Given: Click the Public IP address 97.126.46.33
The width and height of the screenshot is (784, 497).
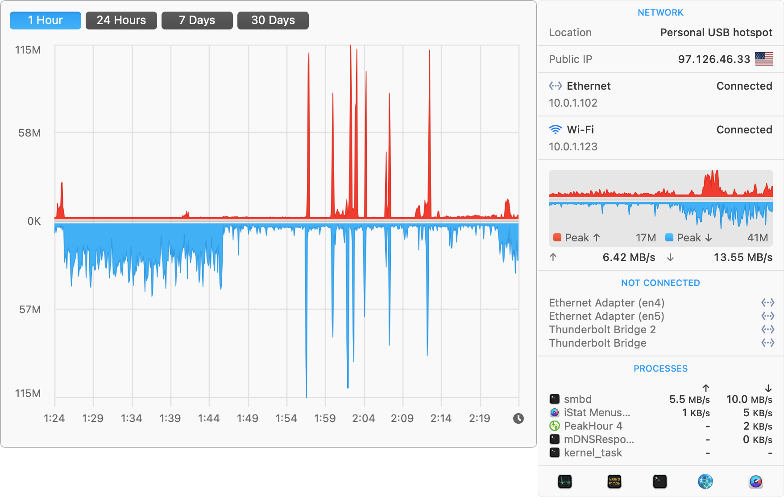Looking at the screenshot, I should 714,59.
